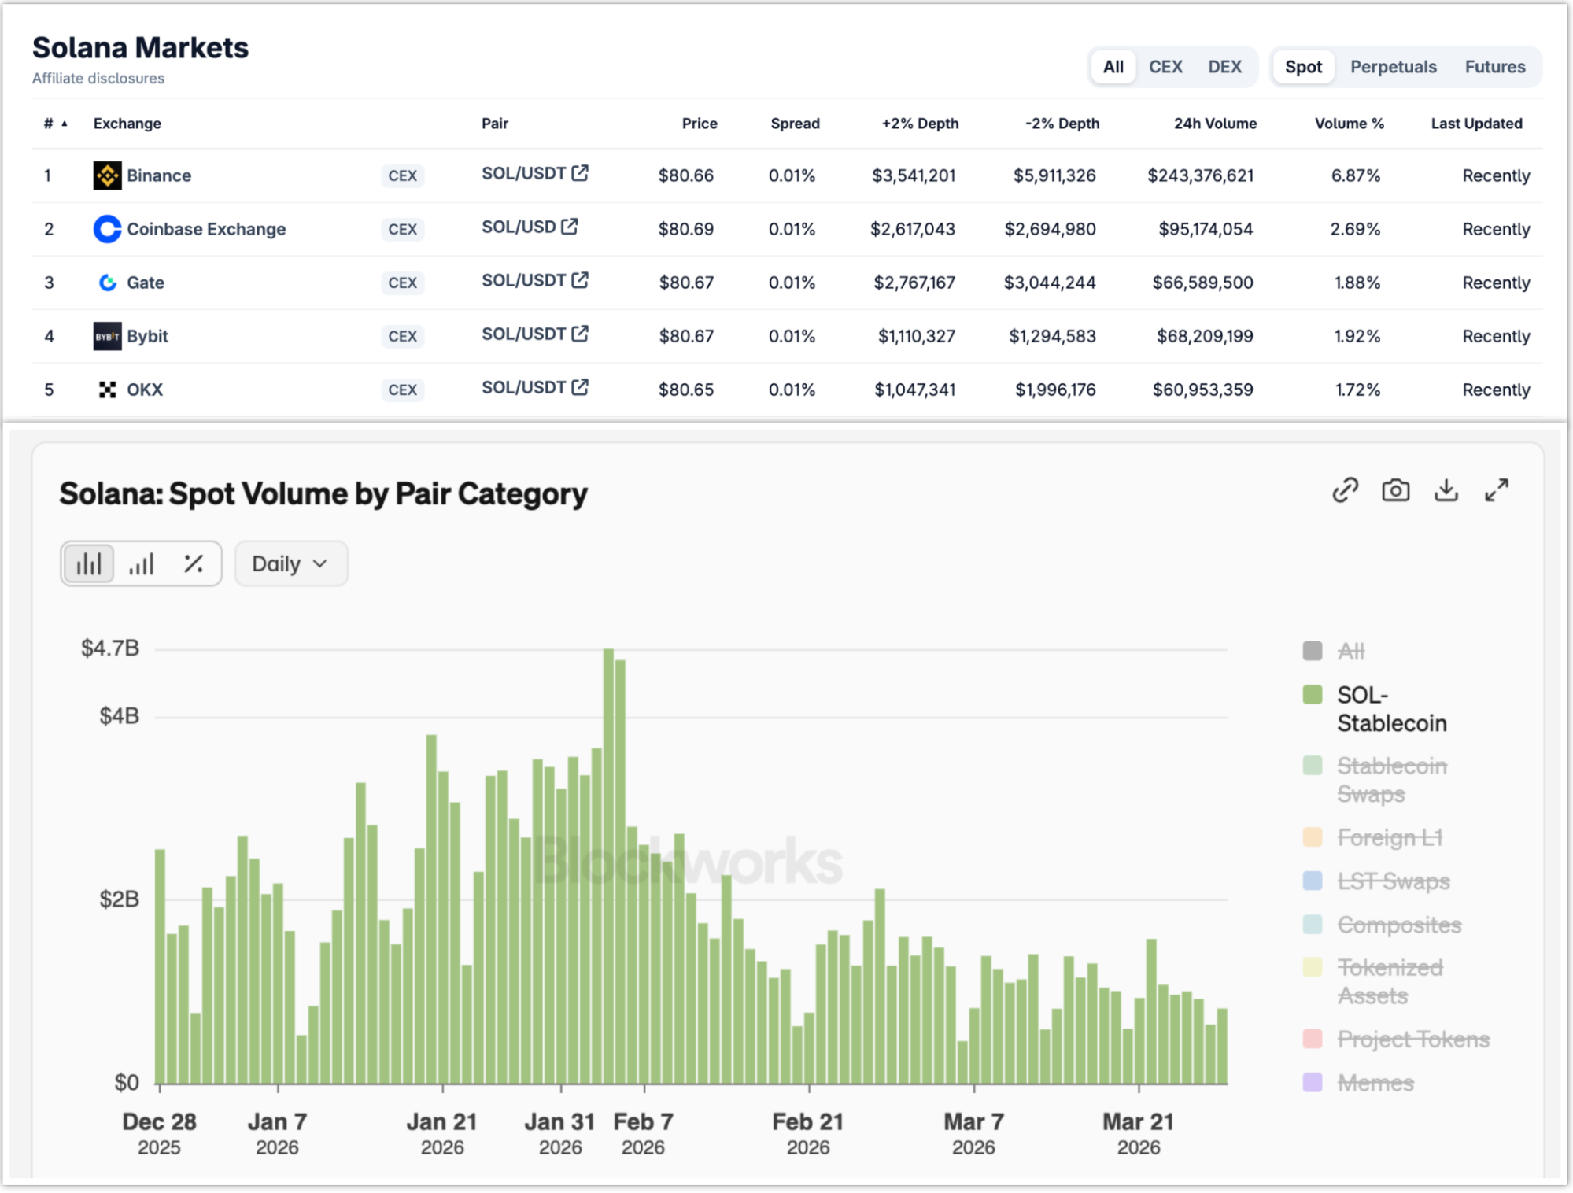The height and width of the screenshot is (1193, 1573).
Task: Show the All series in the legend
Action: coord(1350,651)
